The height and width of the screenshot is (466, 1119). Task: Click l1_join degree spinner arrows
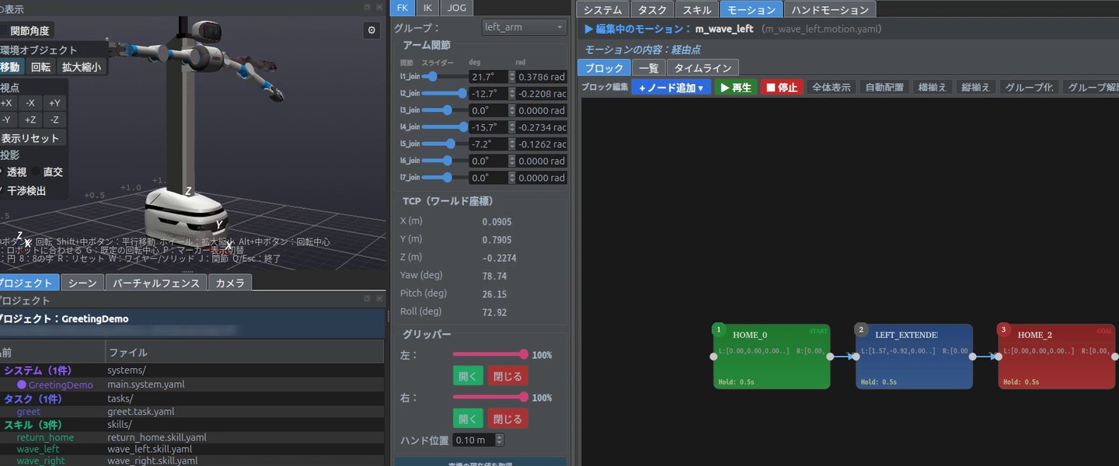pos(511,77)
